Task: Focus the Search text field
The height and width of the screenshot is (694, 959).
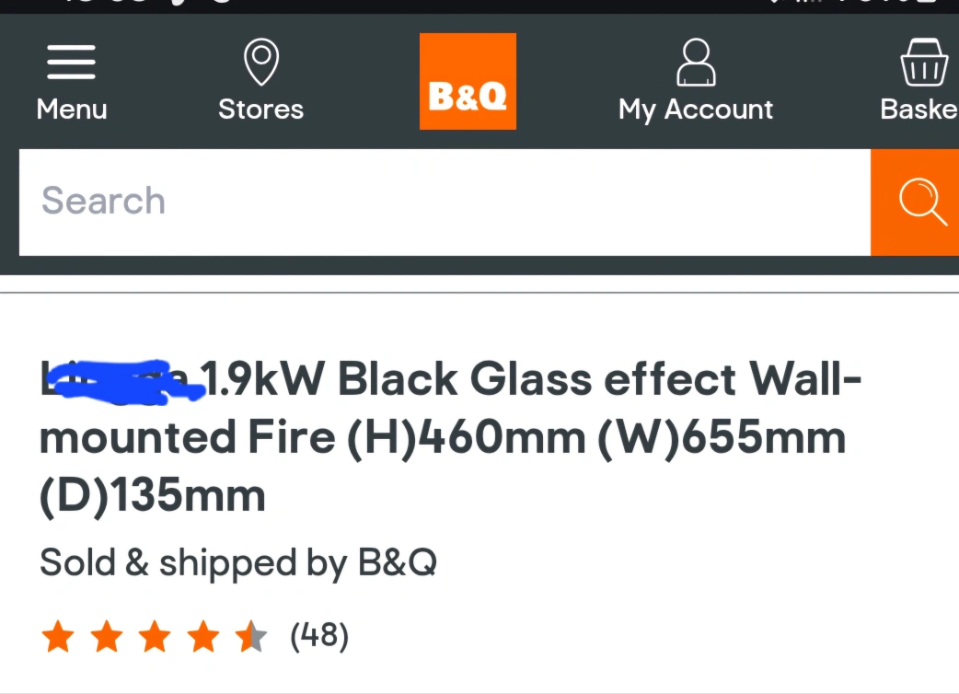Action: pyautogui.click(x=445, y=202)
